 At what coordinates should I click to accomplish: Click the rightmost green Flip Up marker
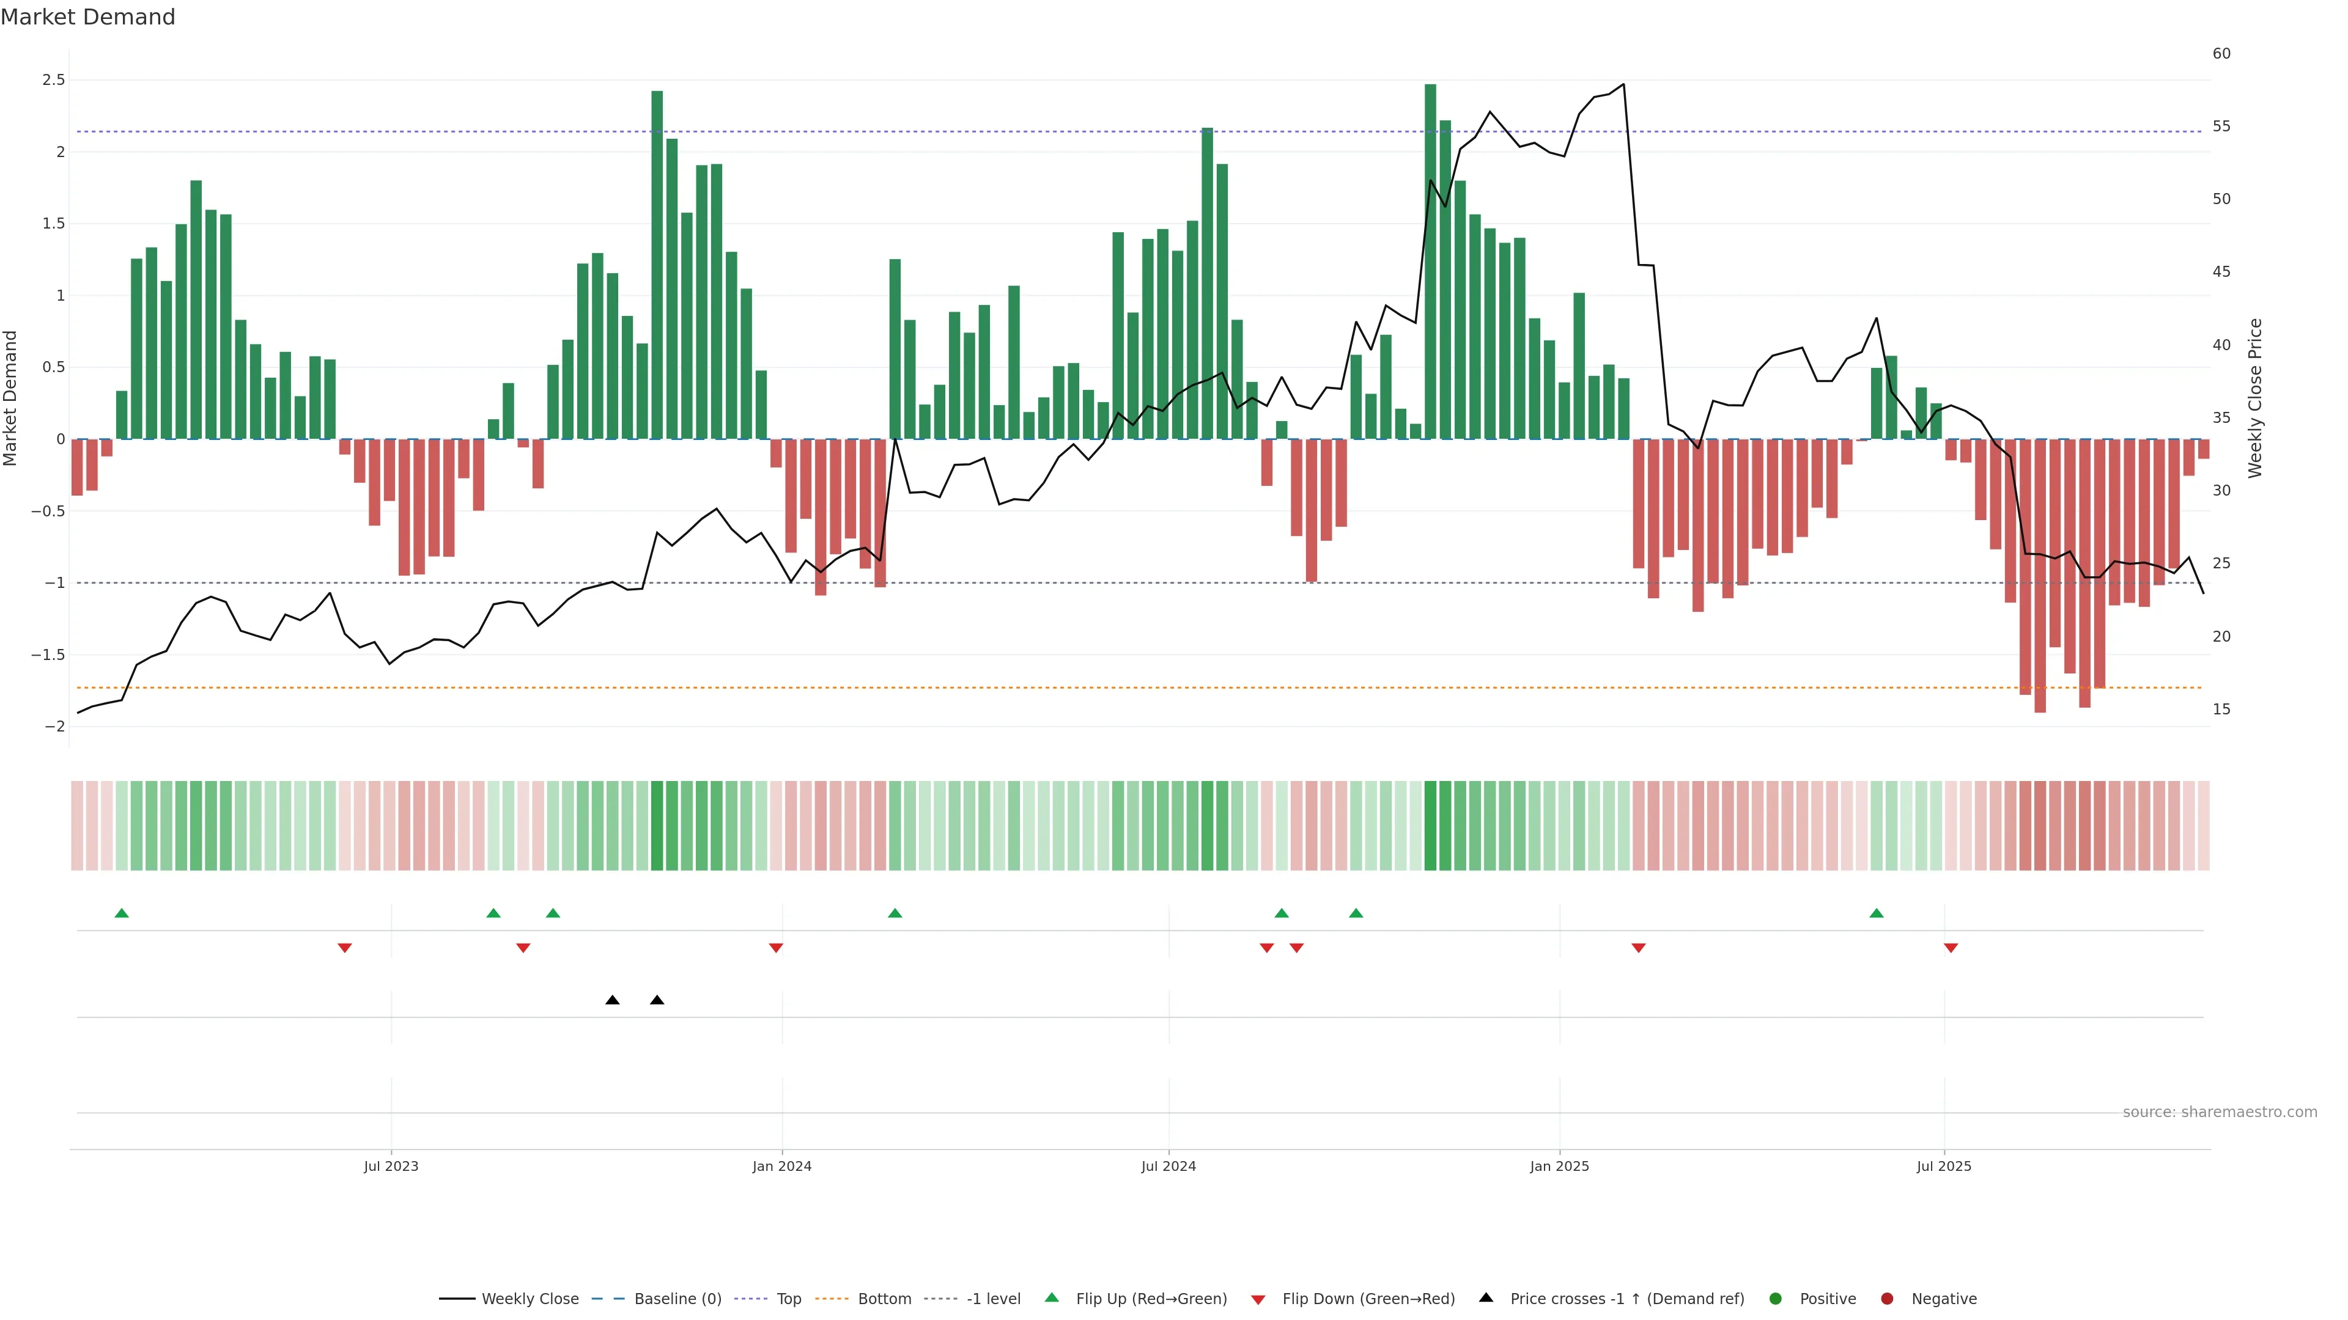pos(1876,914)
